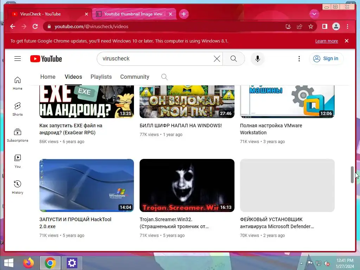Image resolution: width=360 pixels, height=270 pixels.
Task: Open Subscriptions in the sidebar
Action: pyautogui.click(x=18, y=135)
